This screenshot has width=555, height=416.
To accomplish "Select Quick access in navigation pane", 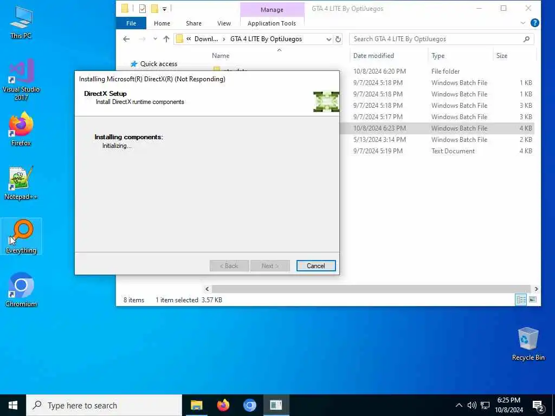I will pyautogui.click(x=159, y=64).
